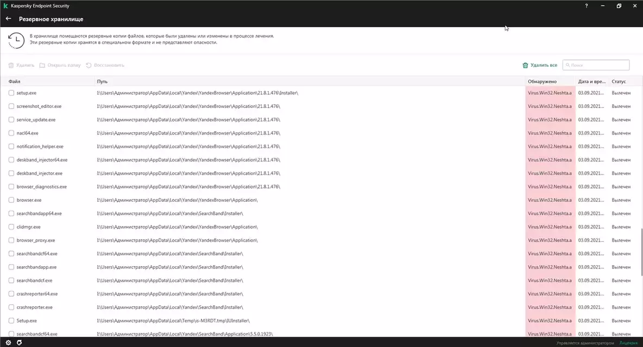The width and height of the screenshot is (643, 347).
Task: Click file name screenshot_editor.exe
Action: [39, 106]
